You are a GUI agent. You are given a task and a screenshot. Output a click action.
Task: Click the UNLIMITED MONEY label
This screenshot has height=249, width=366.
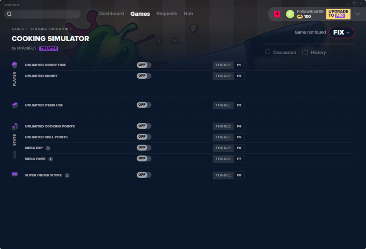[41, 76]
